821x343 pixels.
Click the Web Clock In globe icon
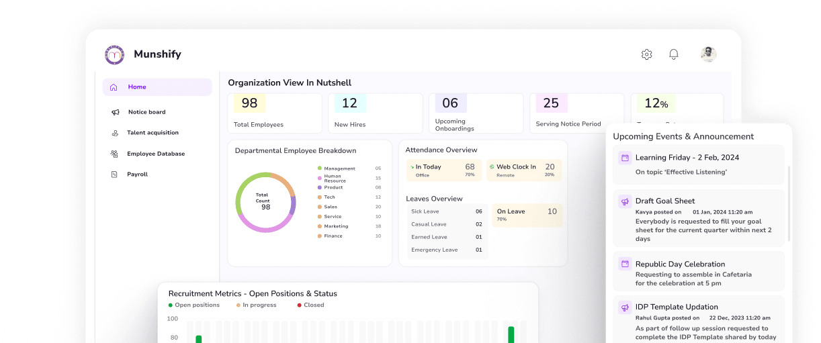(x=492, y=167)
